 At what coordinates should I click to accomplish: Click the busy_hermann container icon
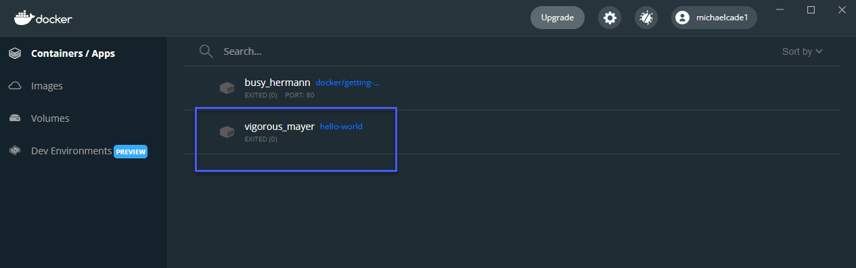tap(227, 88)
